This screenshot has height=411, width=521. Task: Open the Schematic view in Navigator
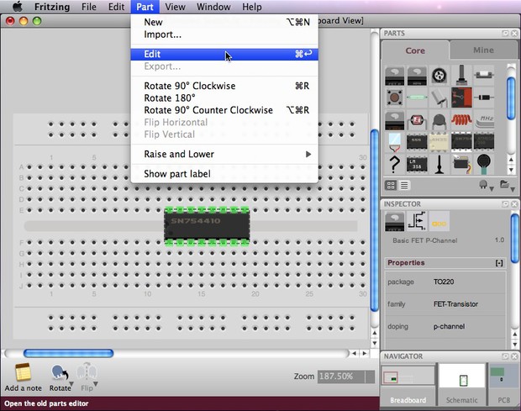(x=461, y=385)
